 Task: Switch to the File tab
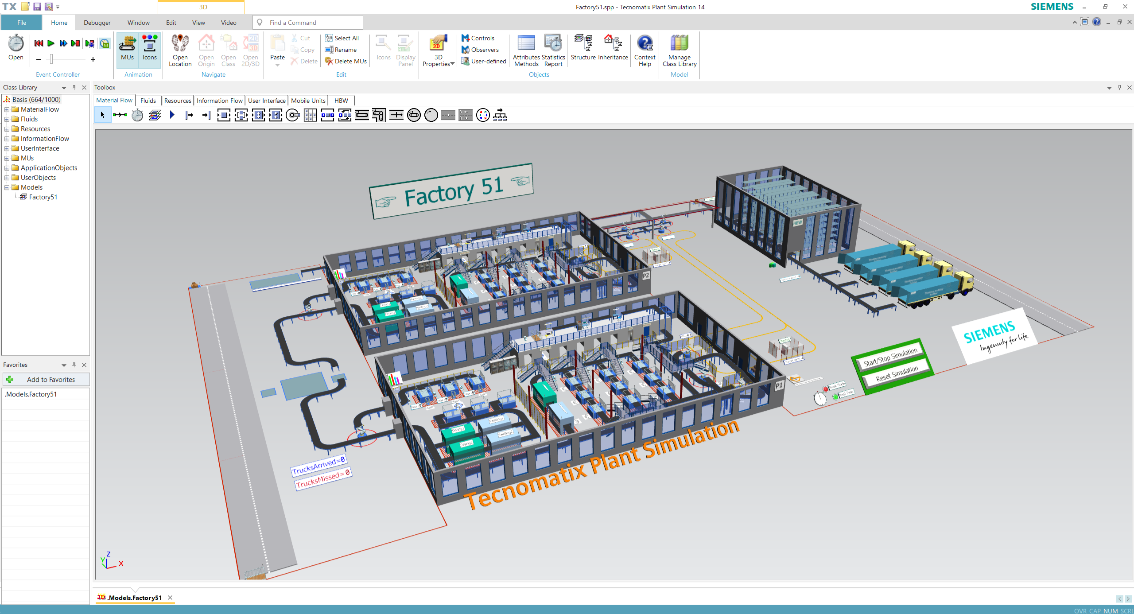[x=22, y=23]
